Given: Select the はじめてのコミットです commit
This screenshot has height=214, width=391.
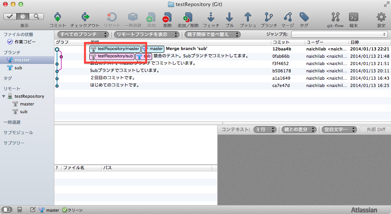Looking at the screenshot, I should tap(222, 85).
